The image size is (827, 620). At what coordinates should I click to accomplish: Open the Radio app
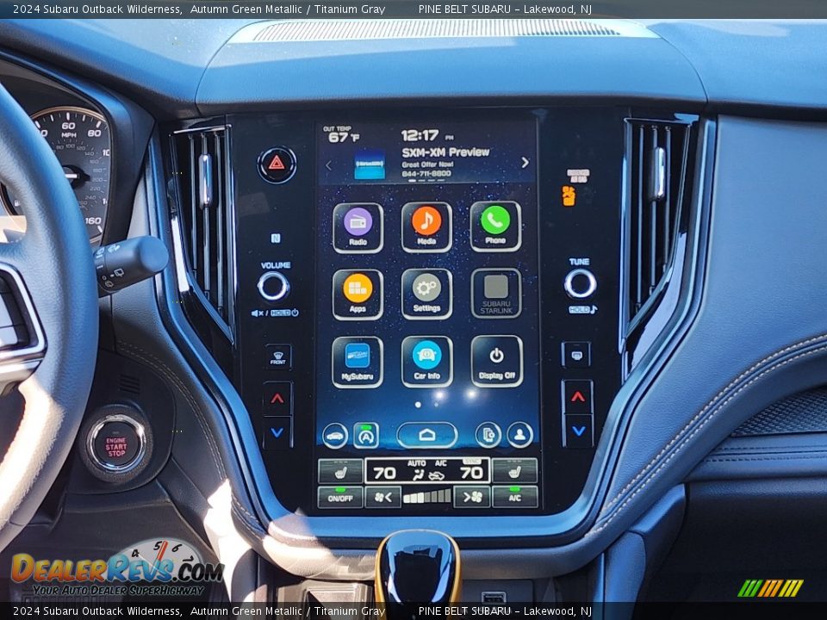click(x=358, y=227)
